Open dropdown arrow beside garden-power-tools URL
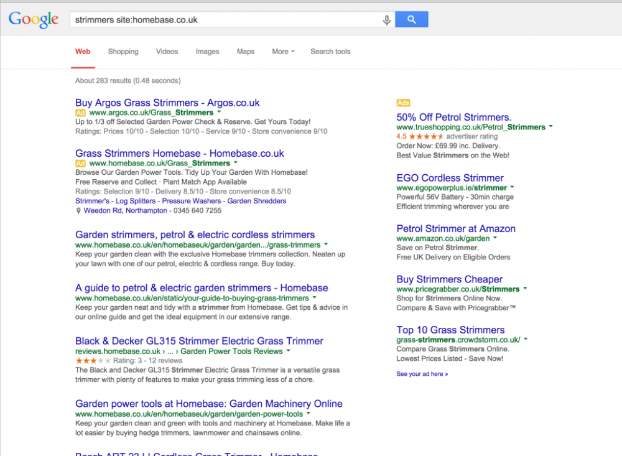The image size is (622, 456). [x=309, y=414]
